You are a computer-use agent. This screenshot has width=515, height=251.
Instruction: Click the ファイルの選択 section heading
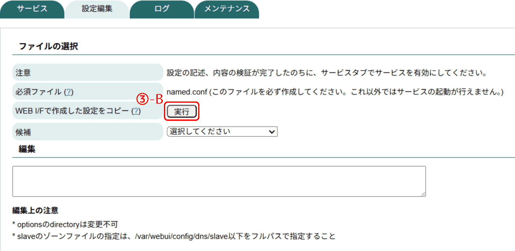coord(48,46)
